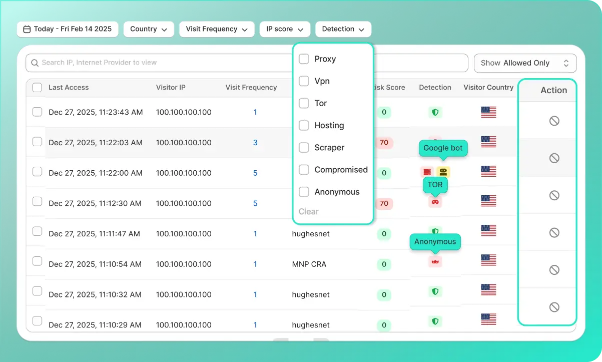Focus the Search IP, Internet Provider field

click(160, 63)
